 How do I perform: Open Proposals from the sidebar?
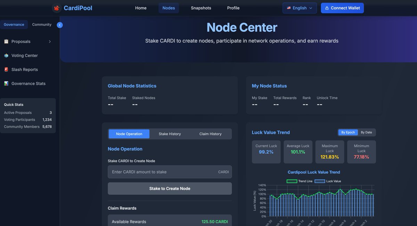pos(28,41)
